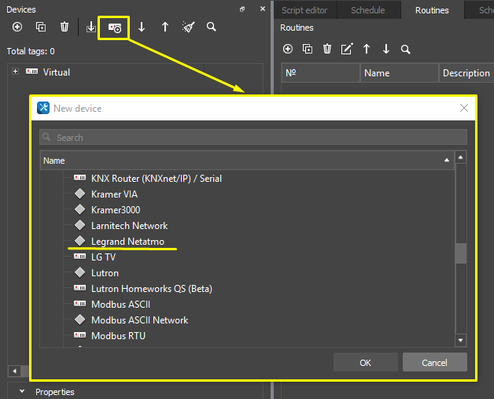This screenshot has height=399, width=494.
Task: Click the Search field in New device dialog
Action: (253, 138)
